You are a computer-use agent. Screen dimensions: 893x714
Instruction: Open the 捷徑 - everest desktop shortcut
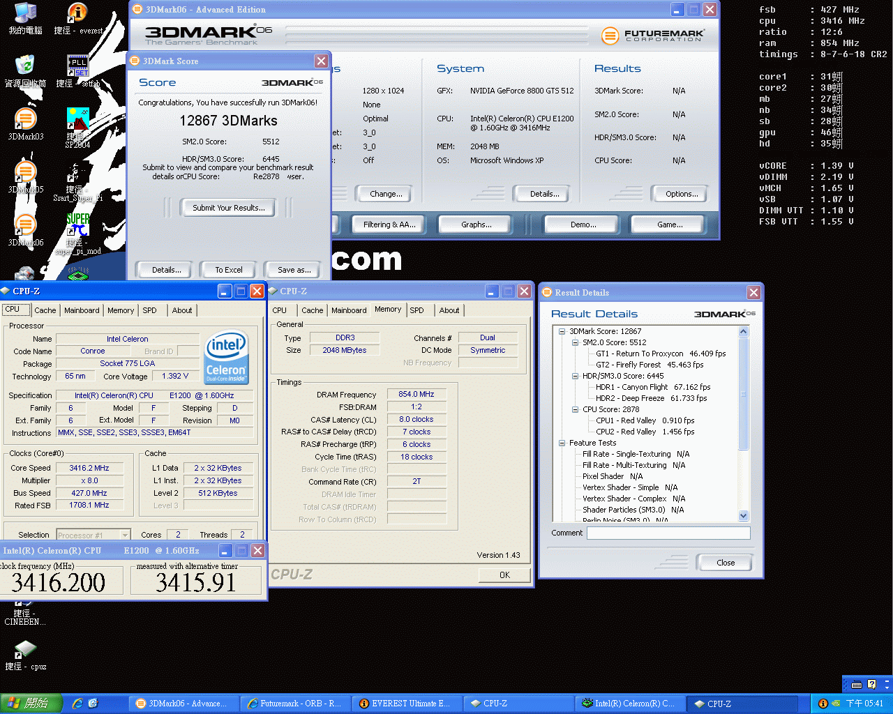pyautogui.click(x=77, y=19)
